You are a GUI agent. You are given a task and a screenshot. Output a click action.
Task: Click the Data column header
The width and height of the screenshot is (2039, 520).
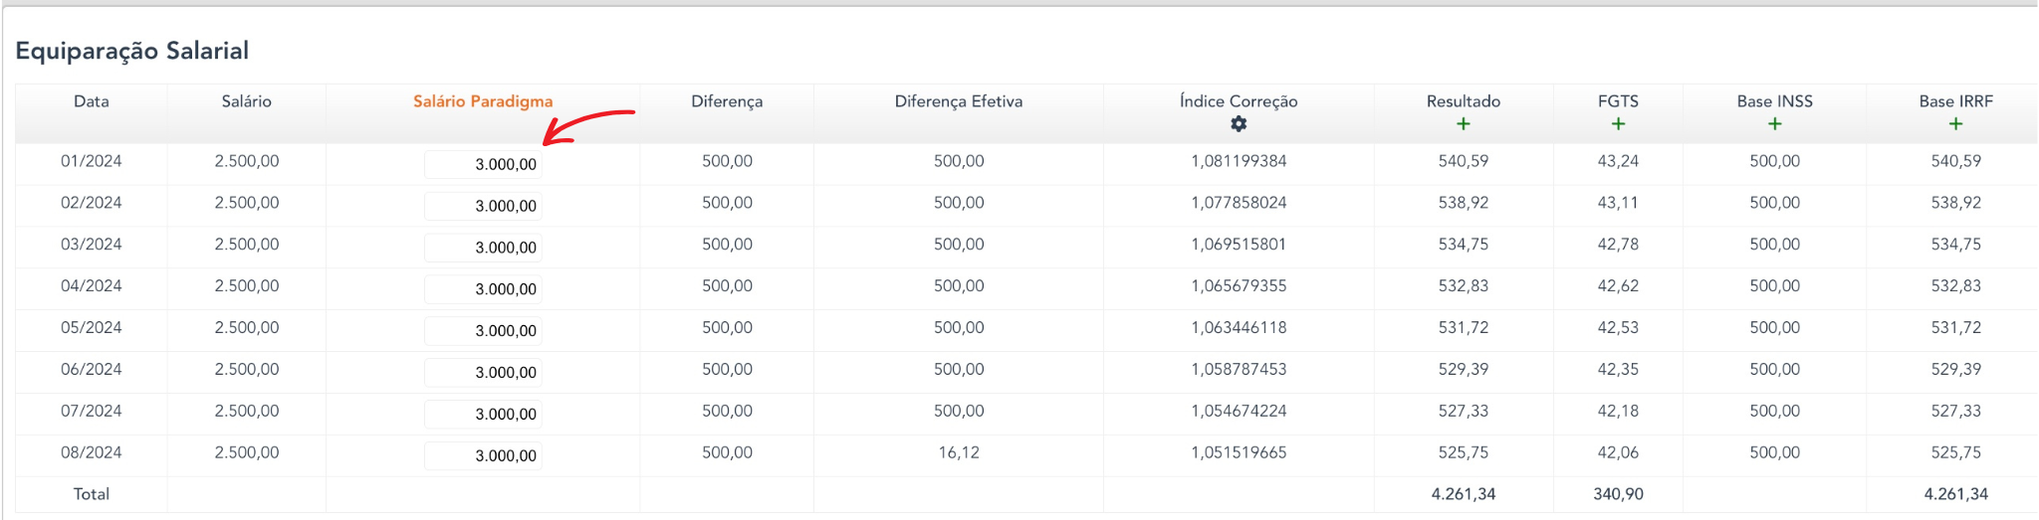tap(92, 101)
